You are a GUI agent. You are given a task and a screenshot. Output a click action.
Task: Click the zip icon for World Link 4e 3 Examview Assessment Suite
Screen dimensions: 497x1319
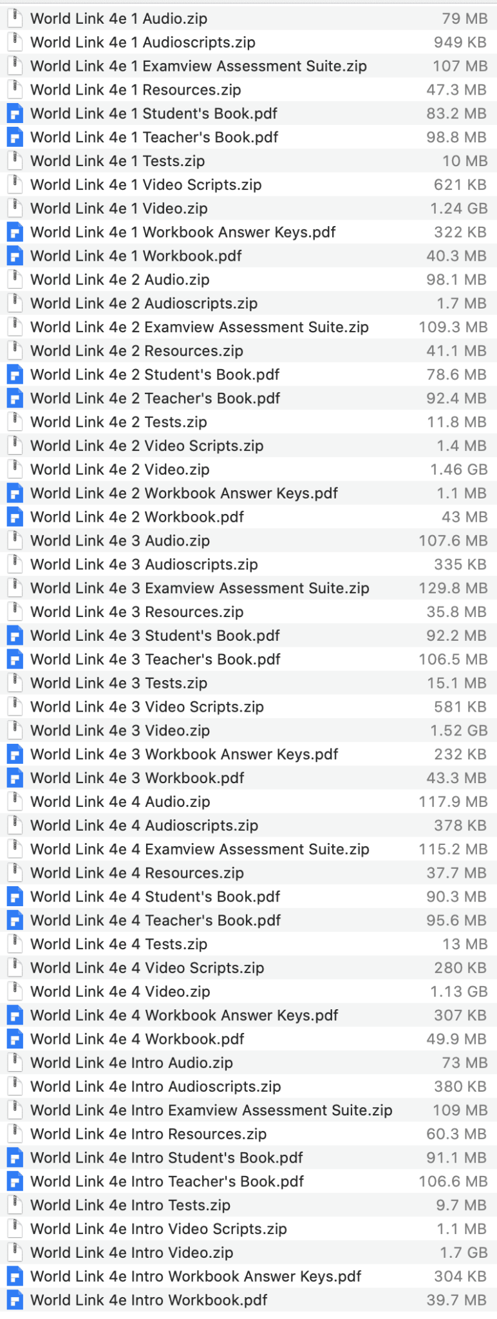pos(14,587)
